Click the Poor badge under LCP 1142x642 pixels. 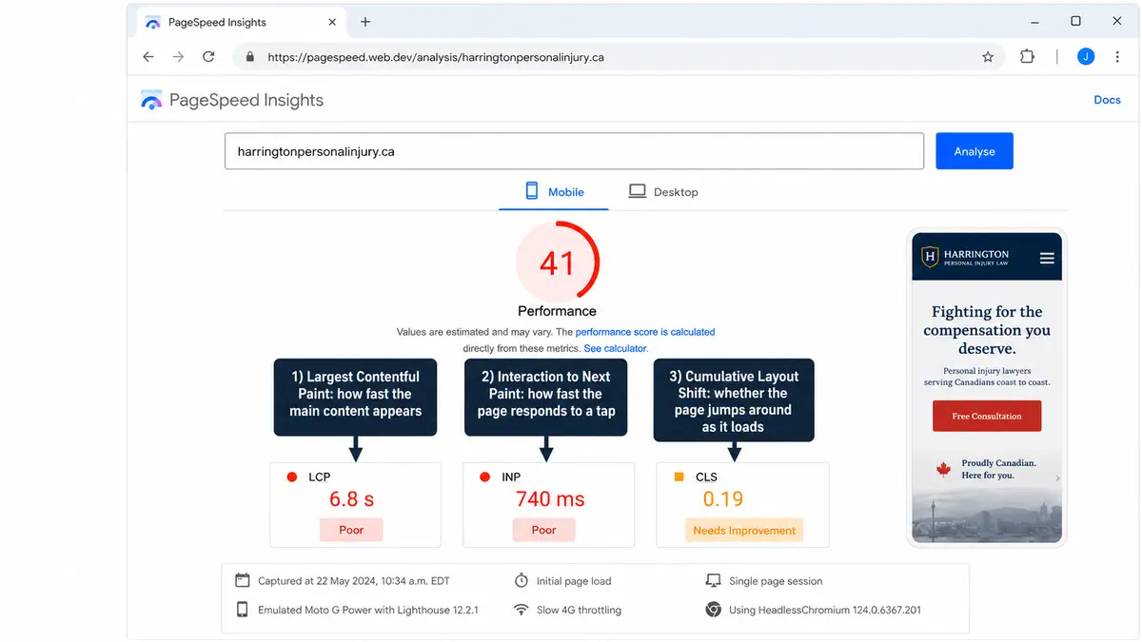coord(351,530)
